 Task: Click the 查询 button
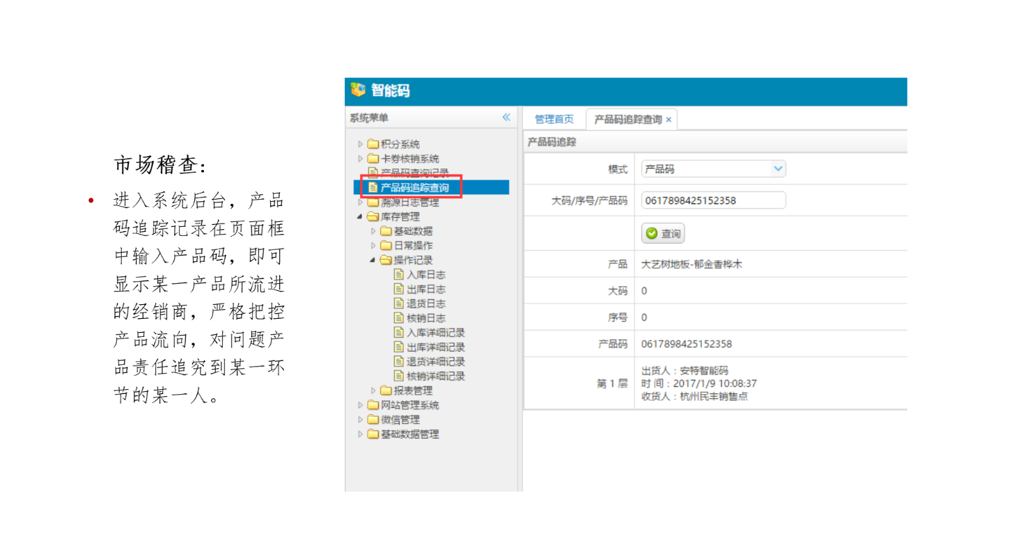click(663, 234)
